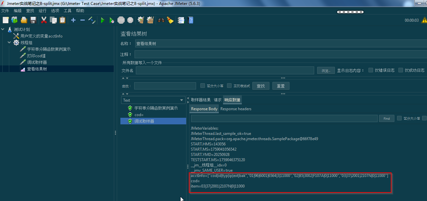427x201 pixels.
Task: Toggle 区分大小写 checkbox beside 查找 field
Action: 203,86
